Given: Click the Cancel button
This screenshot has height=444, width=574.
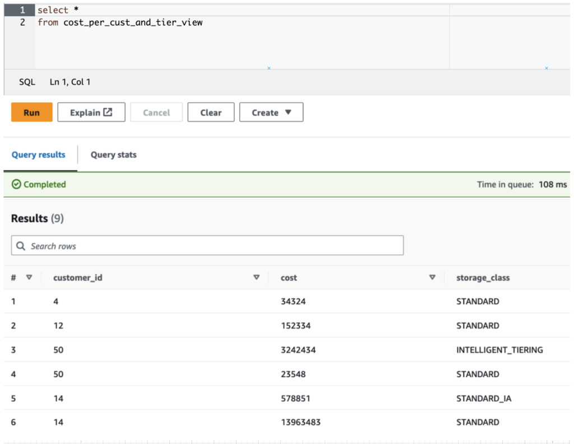Looking at the screenshot, I should [156, 112].
